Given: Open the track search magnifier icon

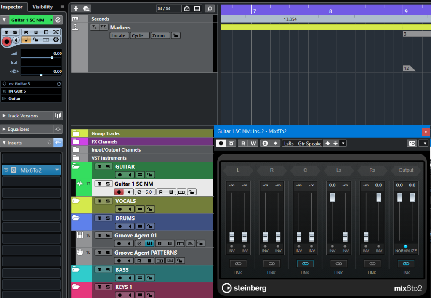Looking at the screenshot, I should [210, 8].
